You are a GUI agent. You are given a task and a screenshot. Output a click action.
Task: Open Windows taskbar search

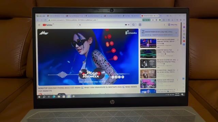point(44,97)
